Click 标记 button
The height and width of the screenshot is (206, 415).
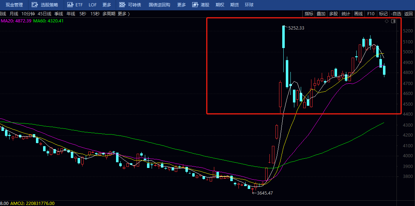(383, 14)
